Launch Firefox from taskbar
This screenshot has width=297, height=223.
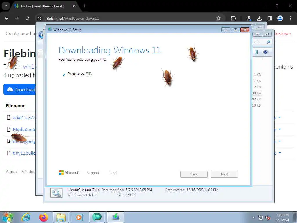tap(44, 217)
